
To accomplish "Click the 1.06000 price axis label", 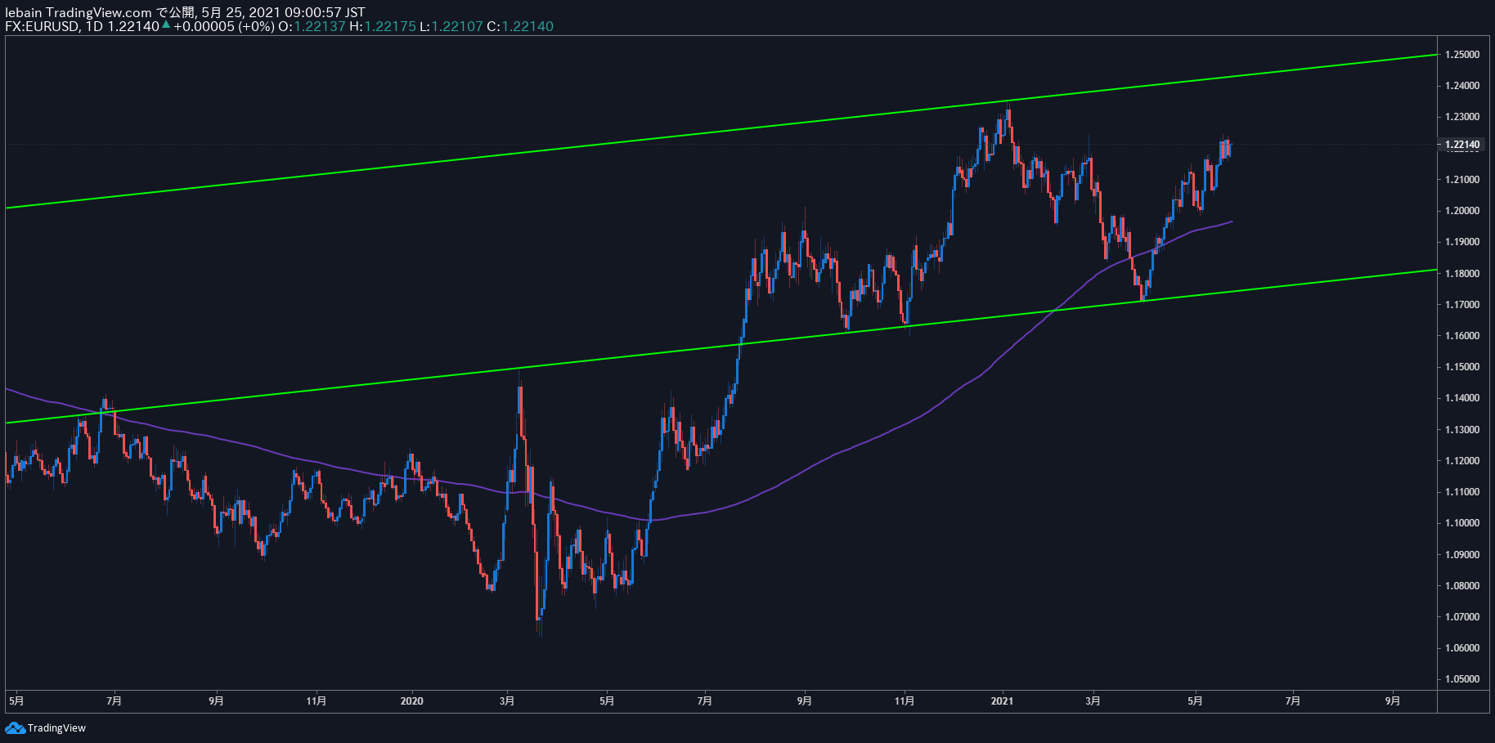I will tap(1462, 648).
